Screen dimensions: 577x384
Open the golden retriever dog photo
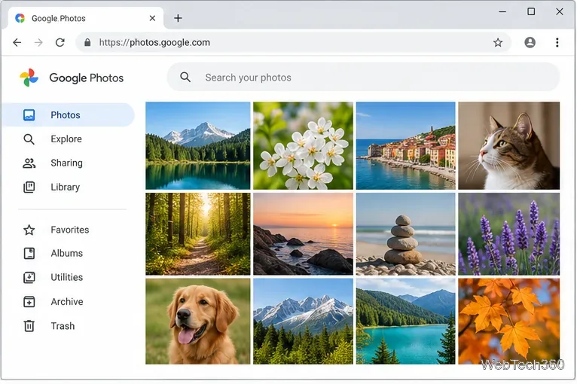pyautogui.click(x=198, y=321)
